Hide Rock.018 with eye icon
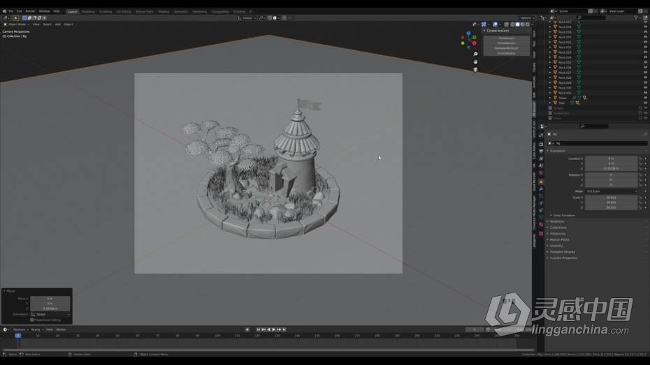Image resolution: width=650 pixels, height=365 pixels. click(x=645, y=27)
